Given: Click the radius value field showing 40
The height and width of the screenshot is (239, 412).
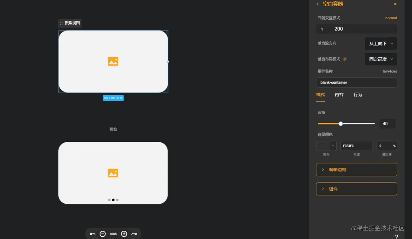Looking at the screenshot, I should (x=387, y=123).
